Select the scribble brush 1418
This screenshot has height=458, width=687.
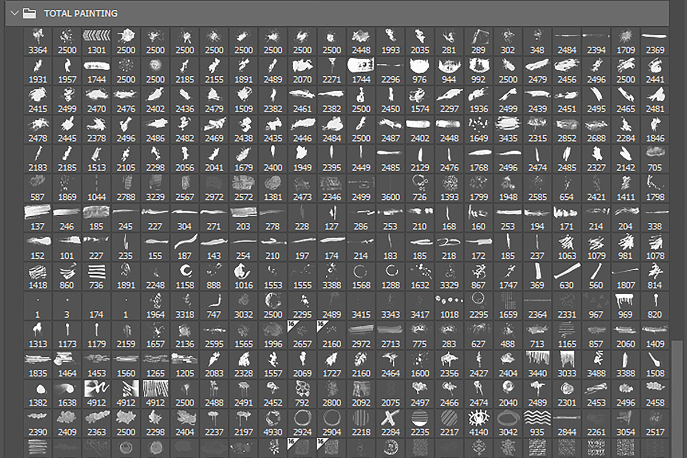38,277
